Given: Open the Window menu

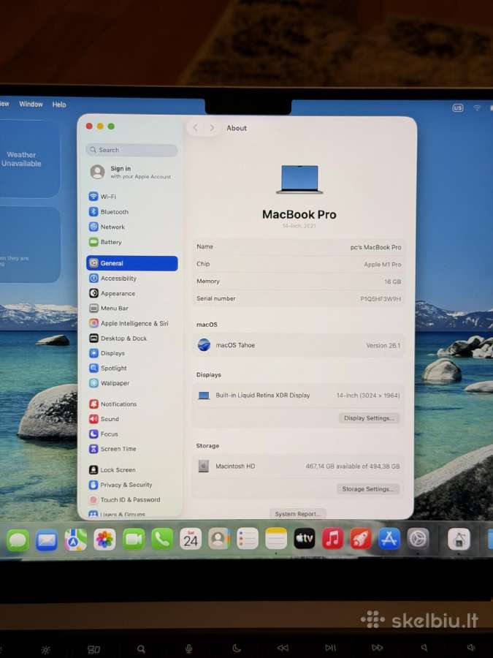Looking at the screenshot, I should [31, 104].
